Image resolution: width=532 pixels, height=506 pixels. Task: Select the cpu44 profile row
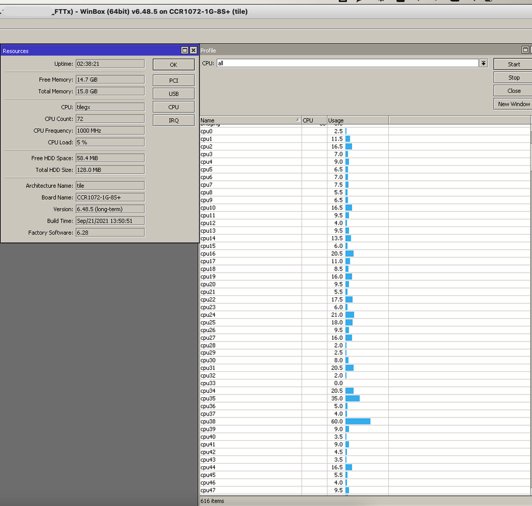pyautogui.click(x=365, y=467)
